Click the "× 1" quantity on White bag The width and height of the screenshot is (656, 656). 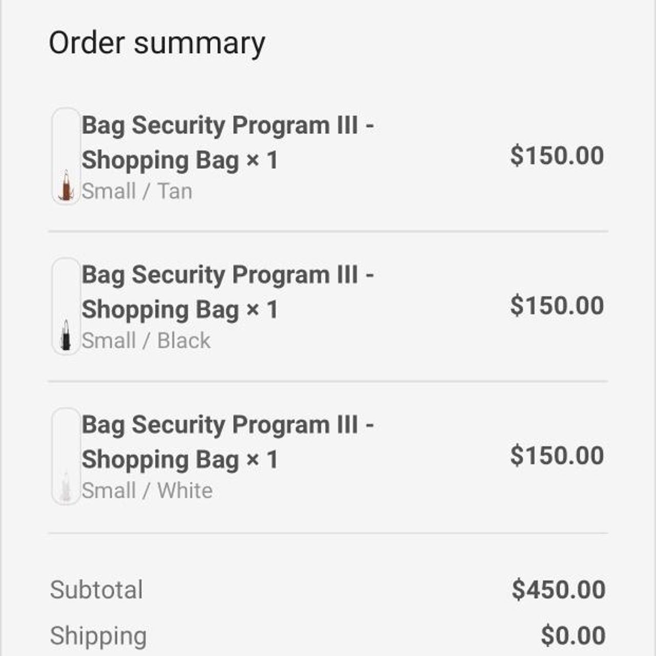[262, 460]
